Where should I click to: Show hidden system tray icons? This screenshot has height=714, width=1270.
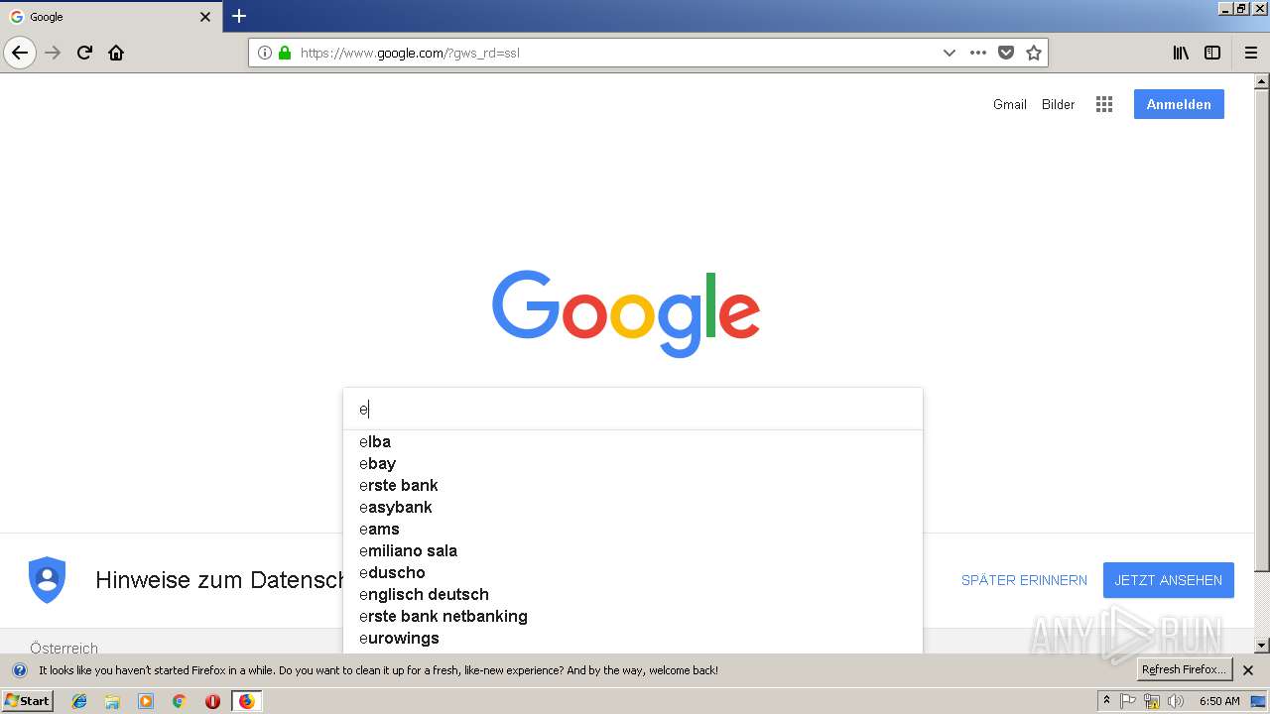pyautogui.click(x=1106, y=701)
